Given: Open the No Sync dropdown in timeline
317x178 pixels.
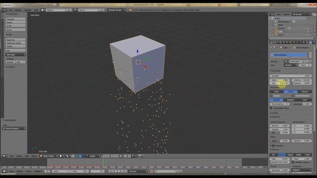Looking at the screenshot, I should 138,171.
